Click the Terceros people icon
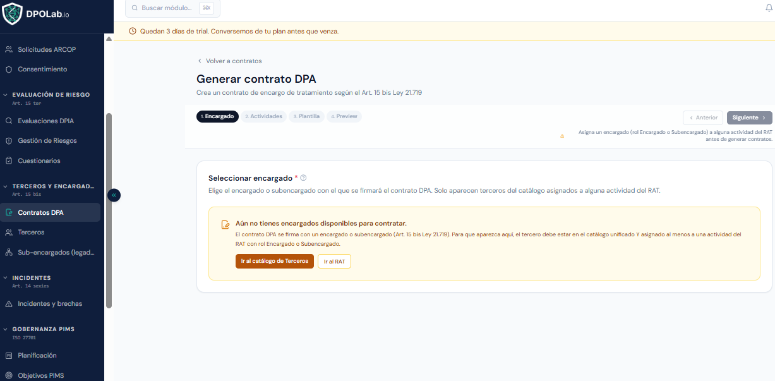The height and width of the screenshot is (381, 775). 9,233
